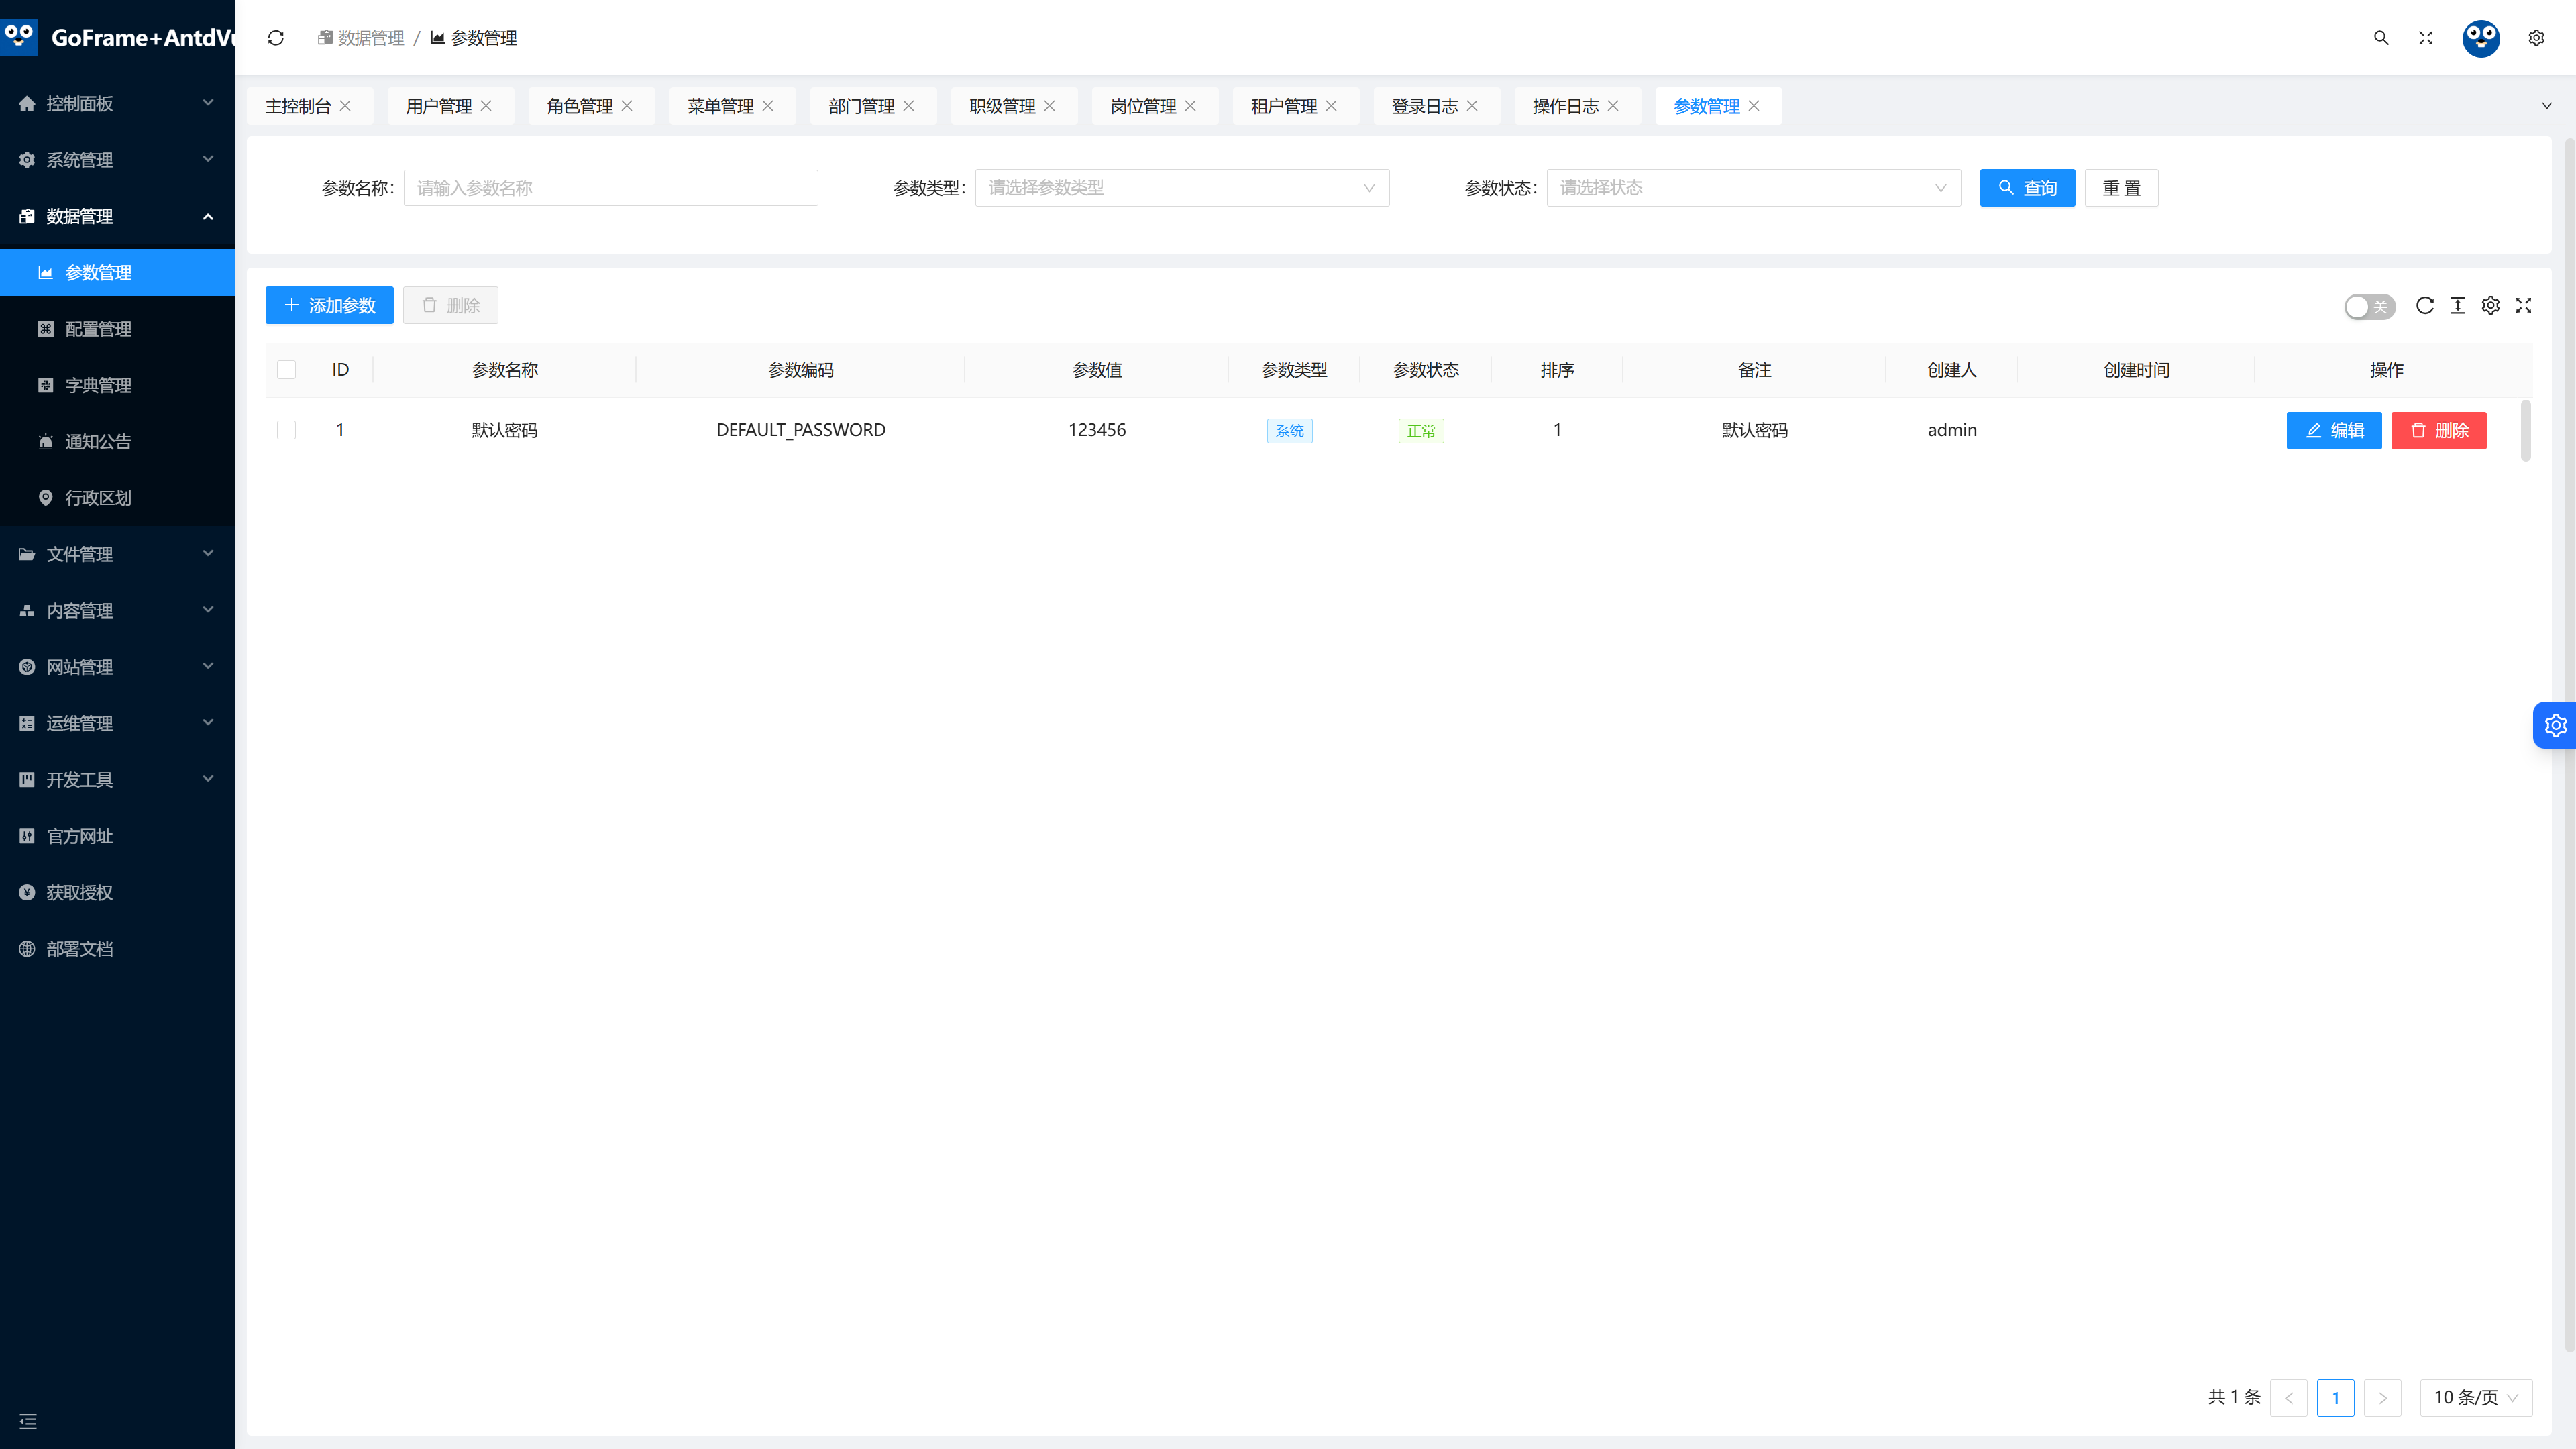Collapse sidebar with bottom menu-fold icon
2576x1449 pixels.
(28, 1421)
